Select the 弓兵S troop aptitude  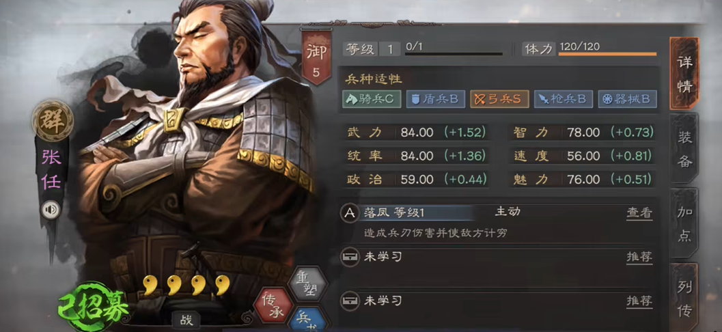coord(499,99)
